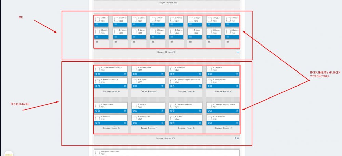
Task: Remove Б: Велобагажники block using trash icon
Action: (x=125, y=86)
